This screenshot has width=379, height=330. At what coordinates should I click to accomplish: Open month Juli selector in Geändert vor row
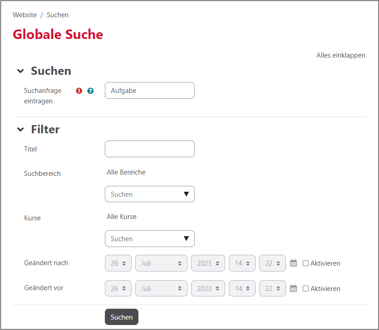click(161, 288)
